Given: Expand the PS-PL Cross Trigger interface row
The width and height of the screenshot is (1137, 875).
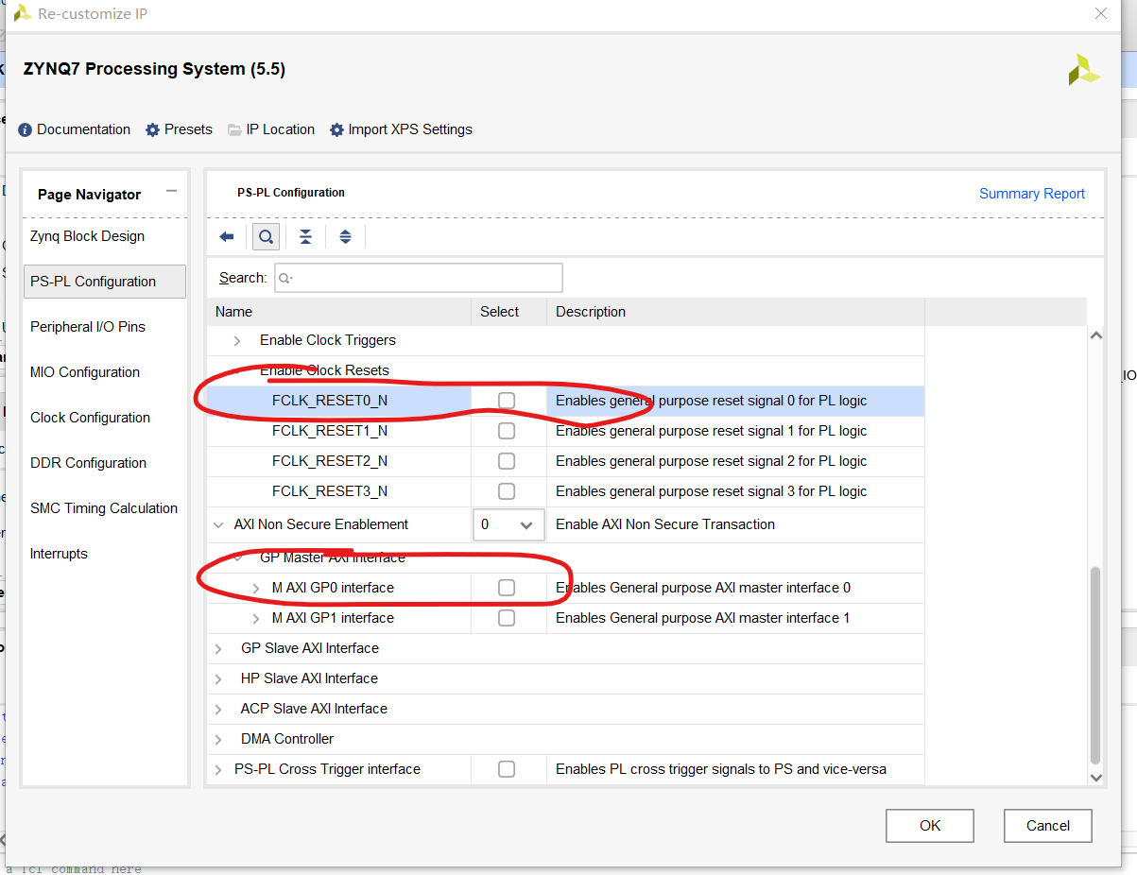Looking at the screenshot, I should click(218, 769).
